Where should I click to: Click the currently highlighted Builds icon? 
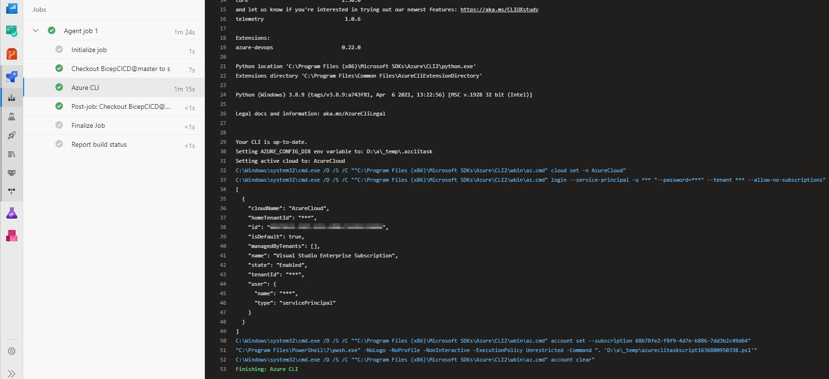click(x=11, y=97)
